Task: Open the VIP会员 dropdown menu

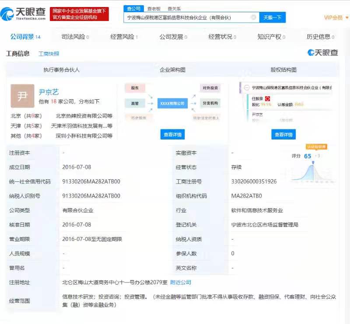Action: 336,17
